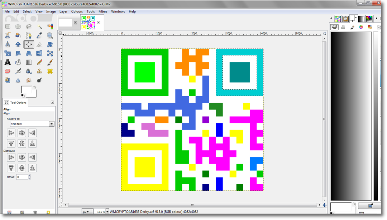387x220 pixels.
Task: Select the Select by Colour tool
Action: click(x=50, y=26)
